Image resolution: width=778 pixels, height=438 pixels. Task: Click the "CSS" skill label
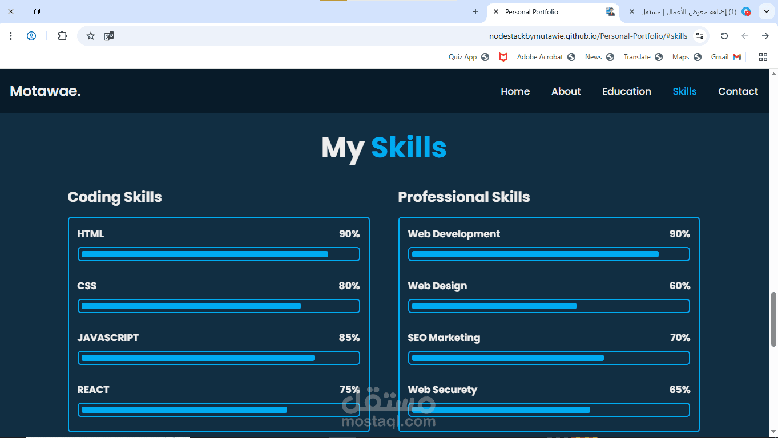click(87, 286)
